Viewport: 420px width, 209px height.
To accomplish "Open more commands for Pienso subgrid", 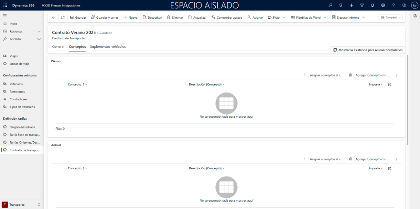I will point(396,75).
